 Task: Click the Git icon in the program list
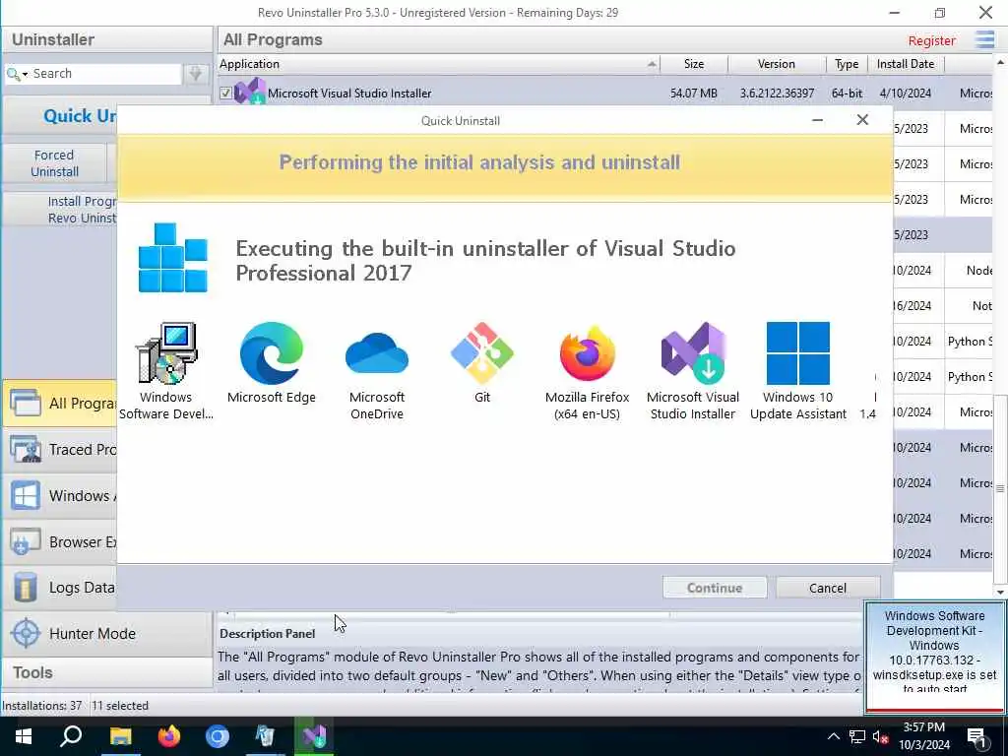[x=482, y=353]
